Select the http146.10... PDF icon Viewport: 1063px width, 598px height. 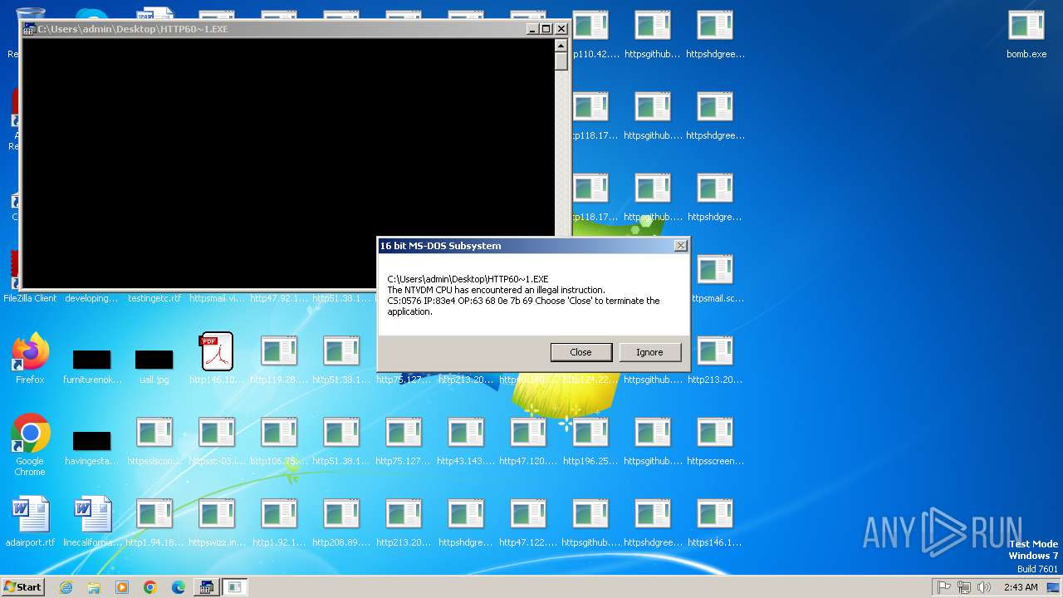click(217, 359)
